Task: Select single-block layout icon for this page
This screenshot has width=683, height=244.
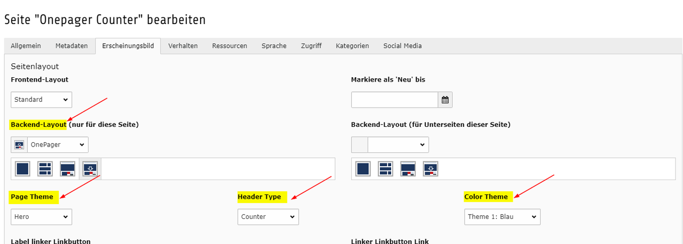Action: [x=22, y=169]
